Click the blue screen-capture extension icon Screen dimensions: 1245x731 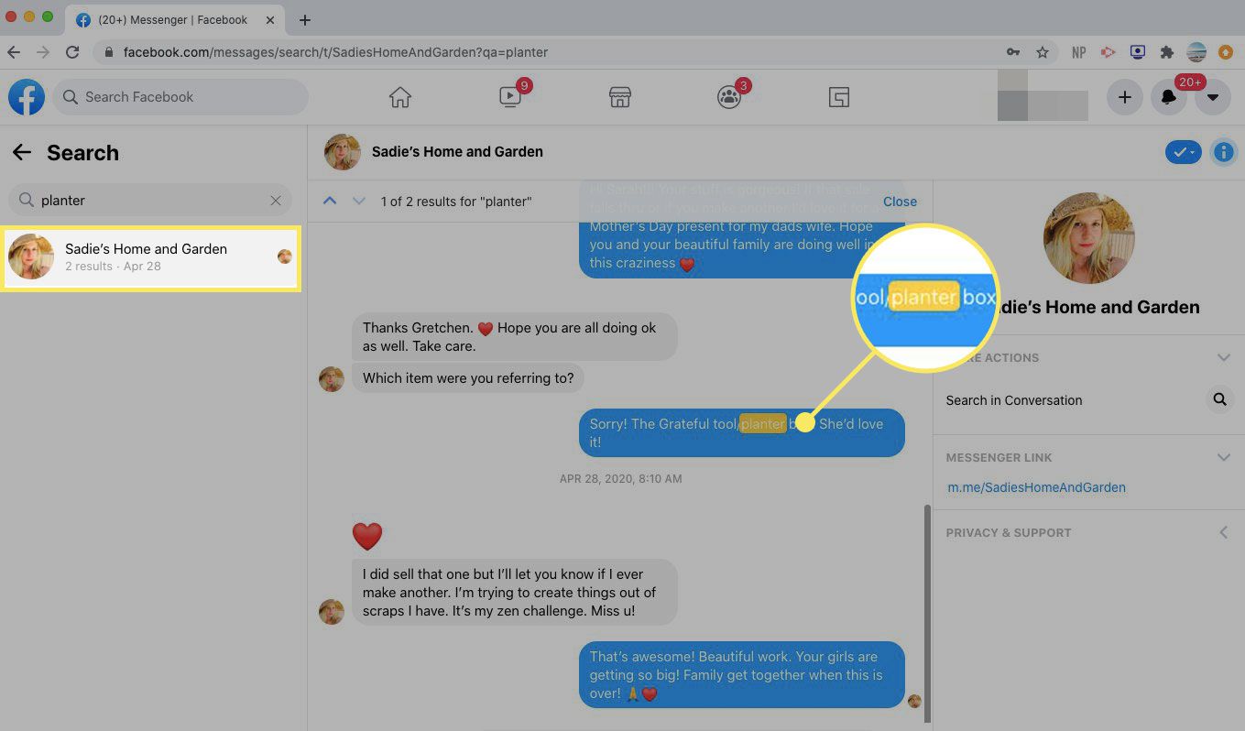coord(1137,52)
